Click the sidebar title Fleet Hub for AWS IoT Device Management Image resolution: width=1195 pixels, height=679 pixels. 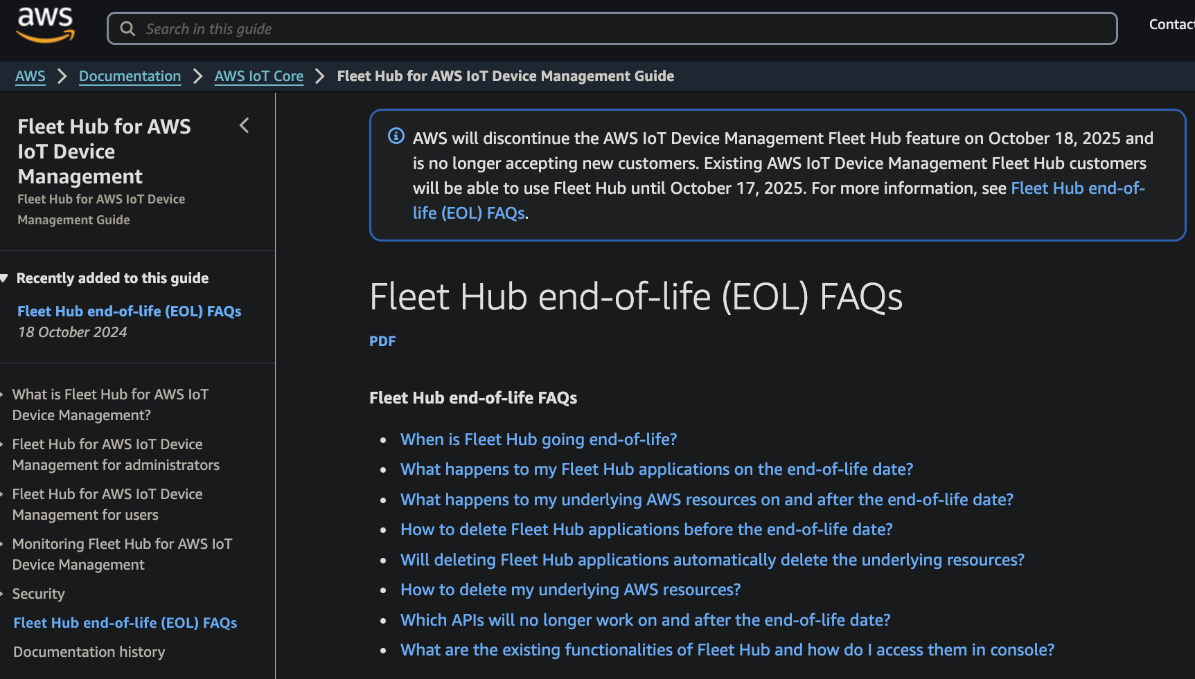(104, 152)
